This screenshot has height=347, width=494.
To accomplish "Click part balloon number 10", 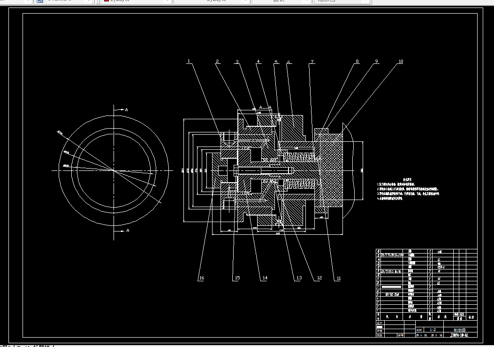I will pos(401,62).
